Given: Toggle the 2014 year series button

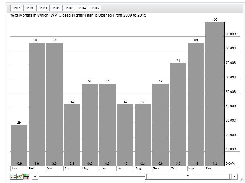Looking at the screenshot, I should click(x=81, y=8).
